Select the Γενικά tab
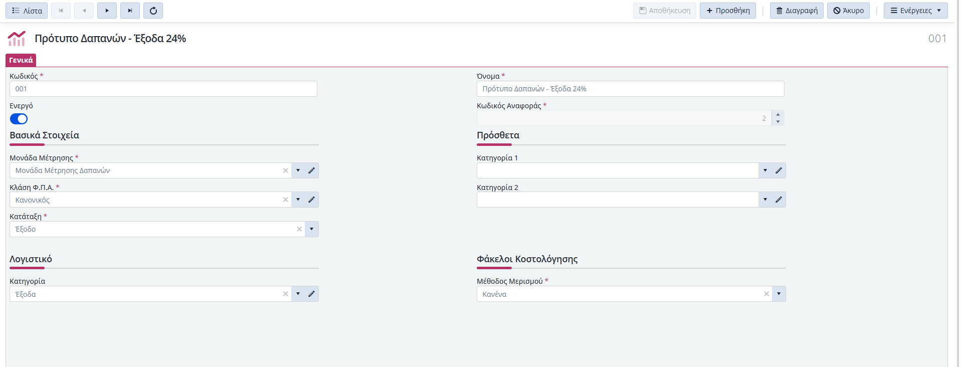 pyautogui.click(x=21, y=60)
